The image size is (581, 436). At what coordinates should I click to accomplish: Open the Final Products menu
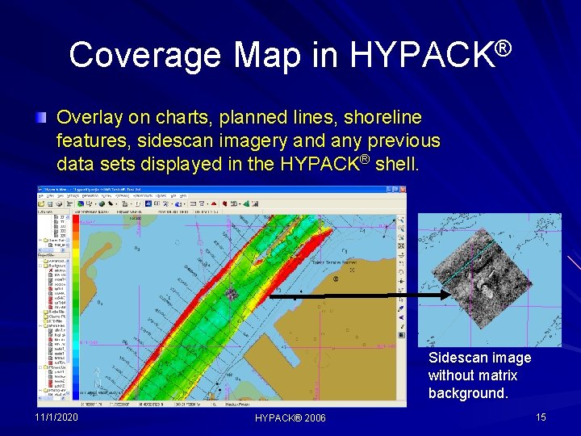click(143, 195)
